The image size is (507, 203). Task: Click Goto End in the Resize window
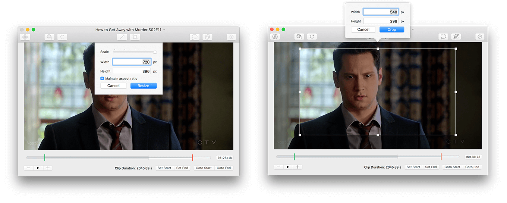(224, 168)
